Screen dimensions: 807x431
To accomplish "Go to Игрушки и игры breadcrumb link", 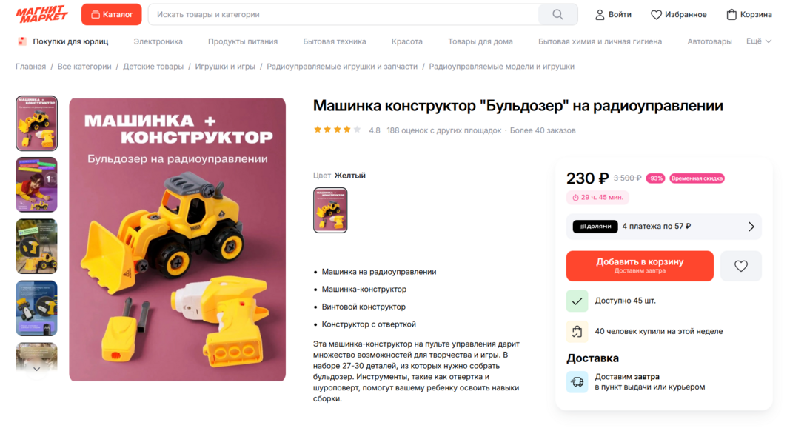I will point(225,67).
